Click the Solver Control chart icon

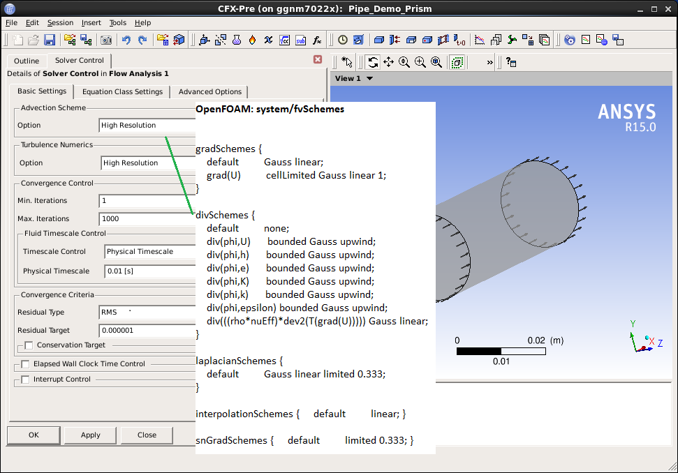[480, 40]
